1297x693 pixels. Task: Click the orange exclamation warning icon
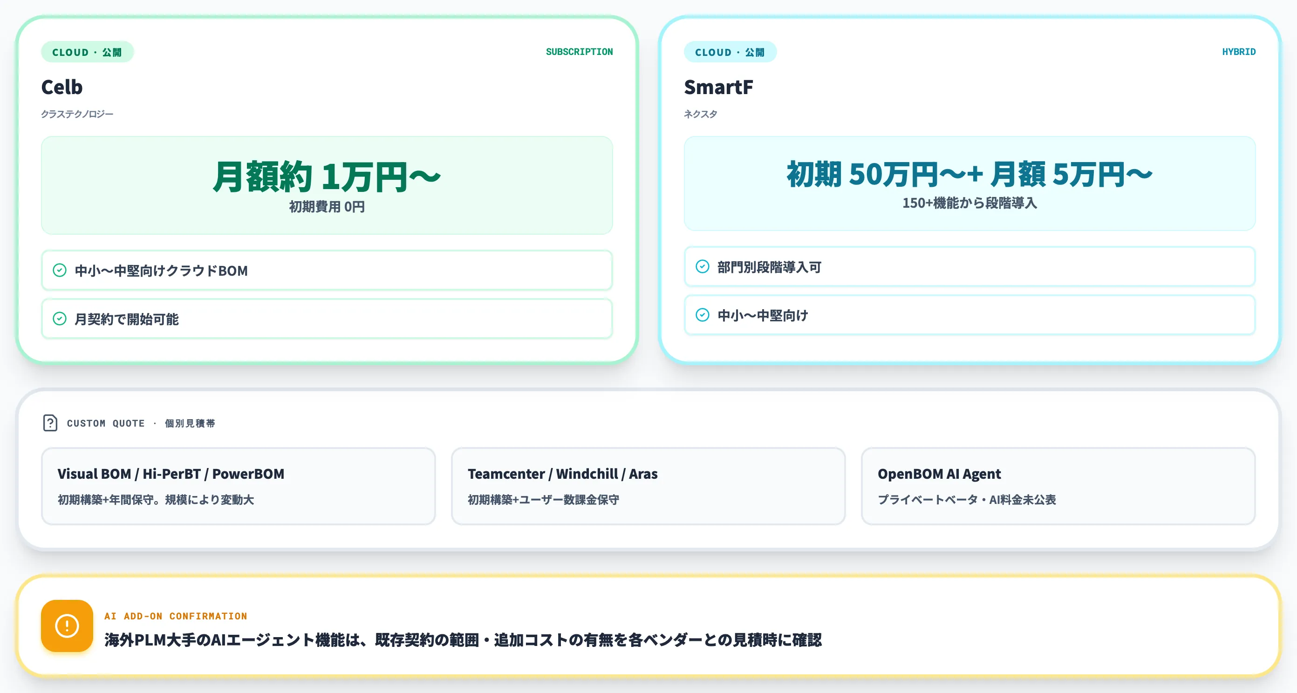(x=67, y=625)
